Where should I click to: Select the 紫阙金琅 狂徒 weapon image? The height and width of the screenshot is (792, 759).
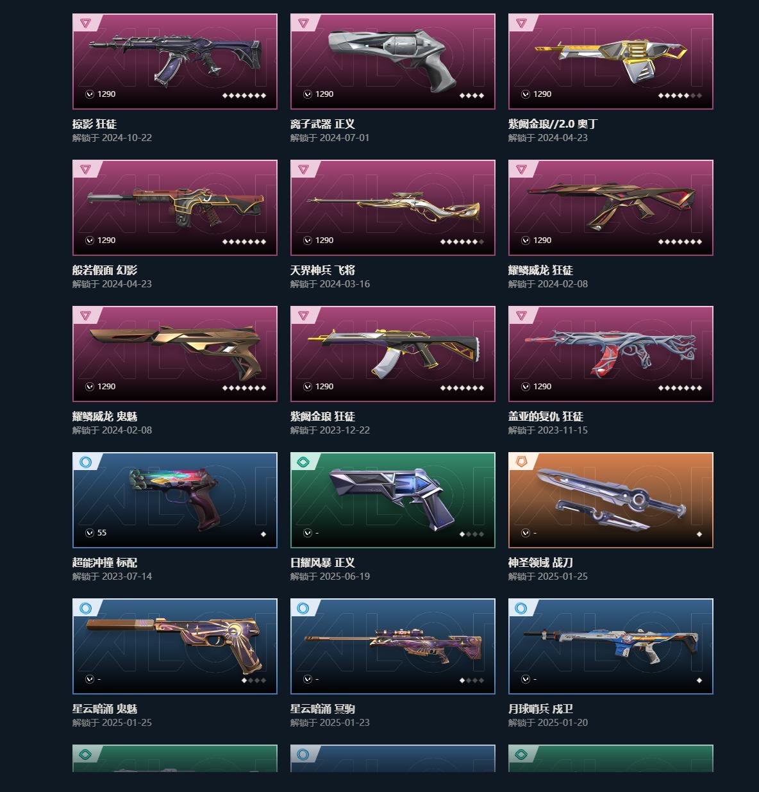393,353
